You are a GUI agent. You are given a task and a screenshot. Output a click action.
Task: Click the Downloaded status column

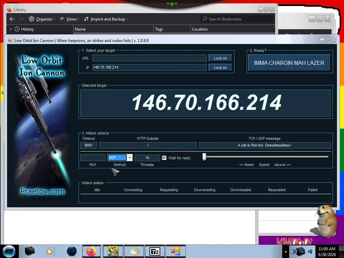[241, 190]
